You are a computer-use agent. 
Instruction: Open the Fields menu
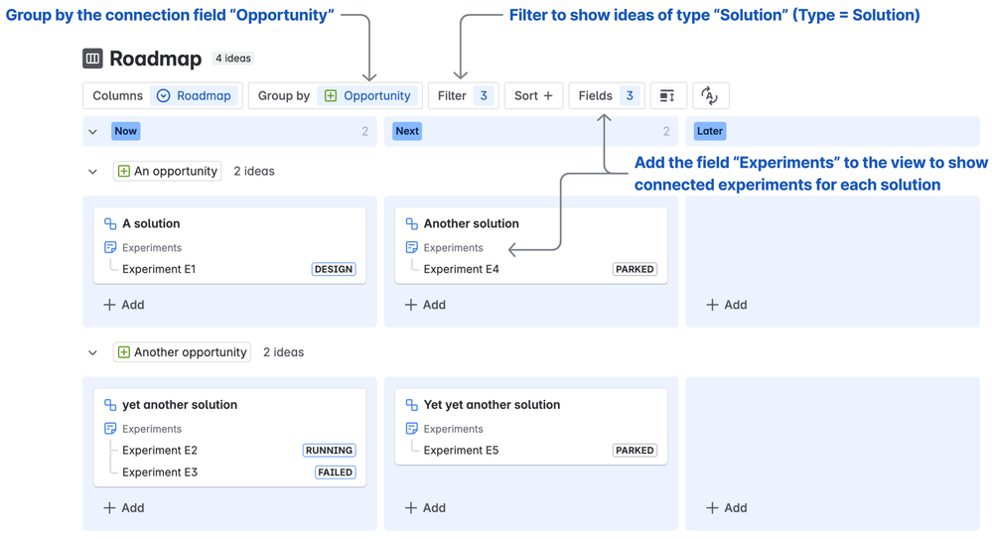click(x=606, y=96)
